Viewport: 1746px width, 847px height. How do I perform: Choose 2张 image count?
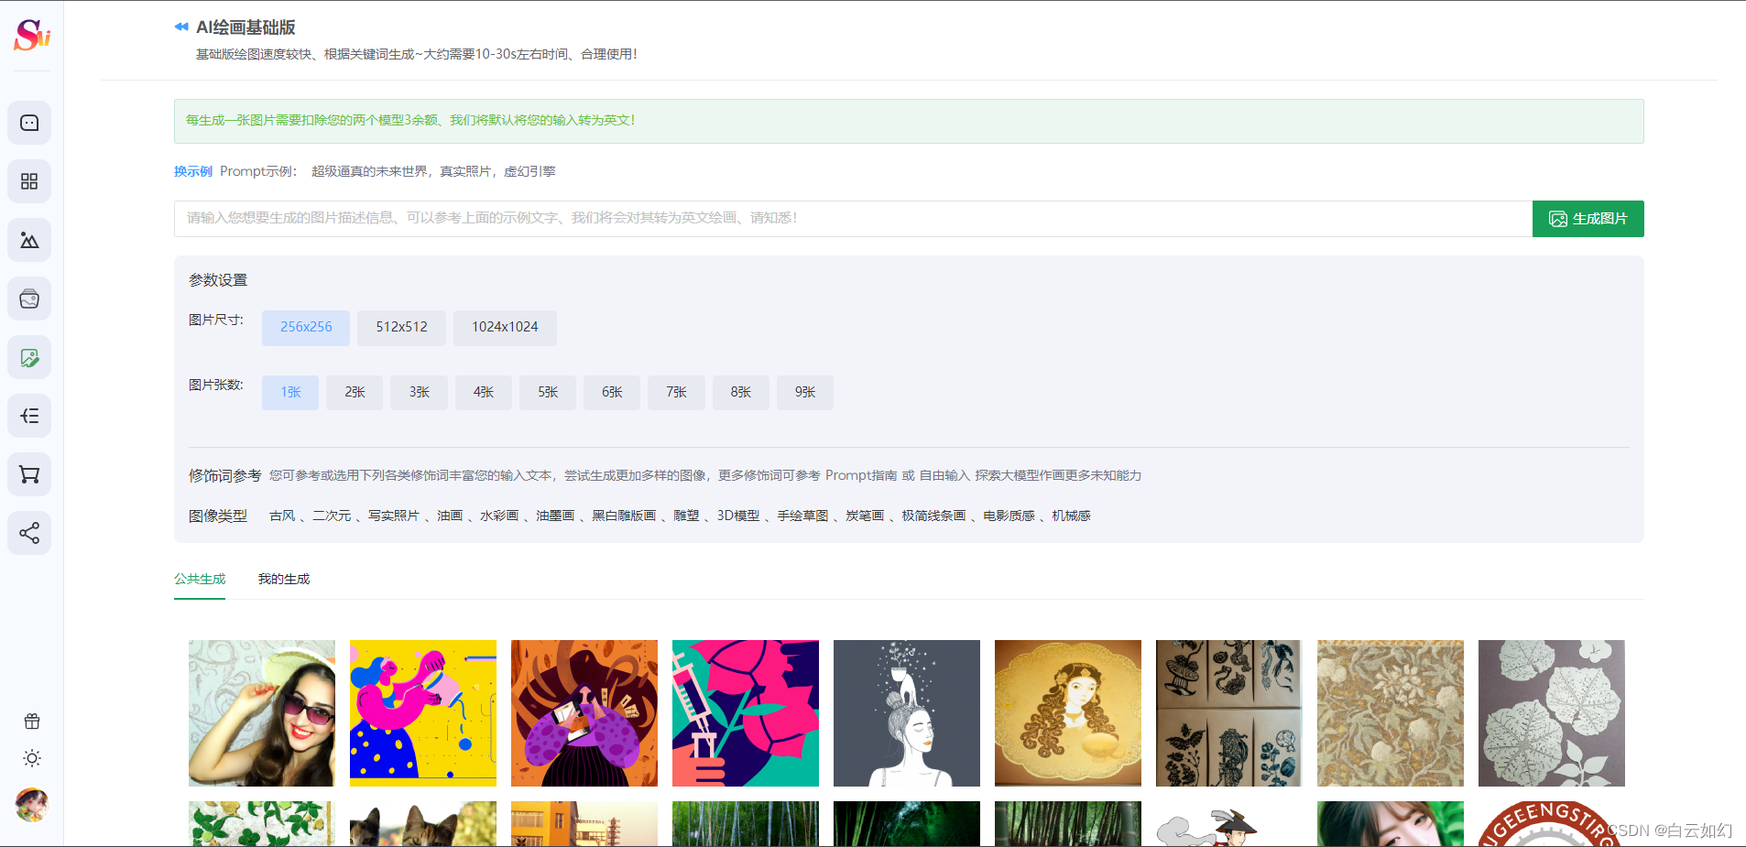tap(355, 392)
